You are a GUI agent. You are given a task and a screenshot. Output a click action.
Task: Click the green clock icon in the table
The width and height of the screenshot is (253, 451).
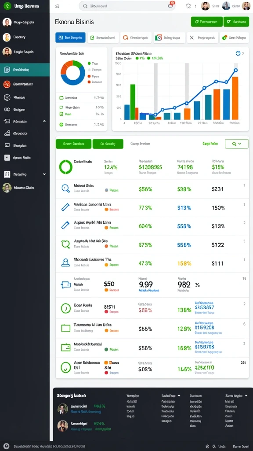66,308
